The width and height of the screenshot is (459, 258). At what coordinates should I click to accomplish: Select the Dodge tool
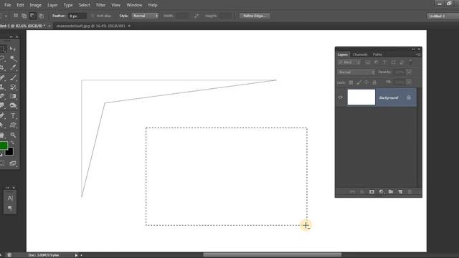point(13,105)
